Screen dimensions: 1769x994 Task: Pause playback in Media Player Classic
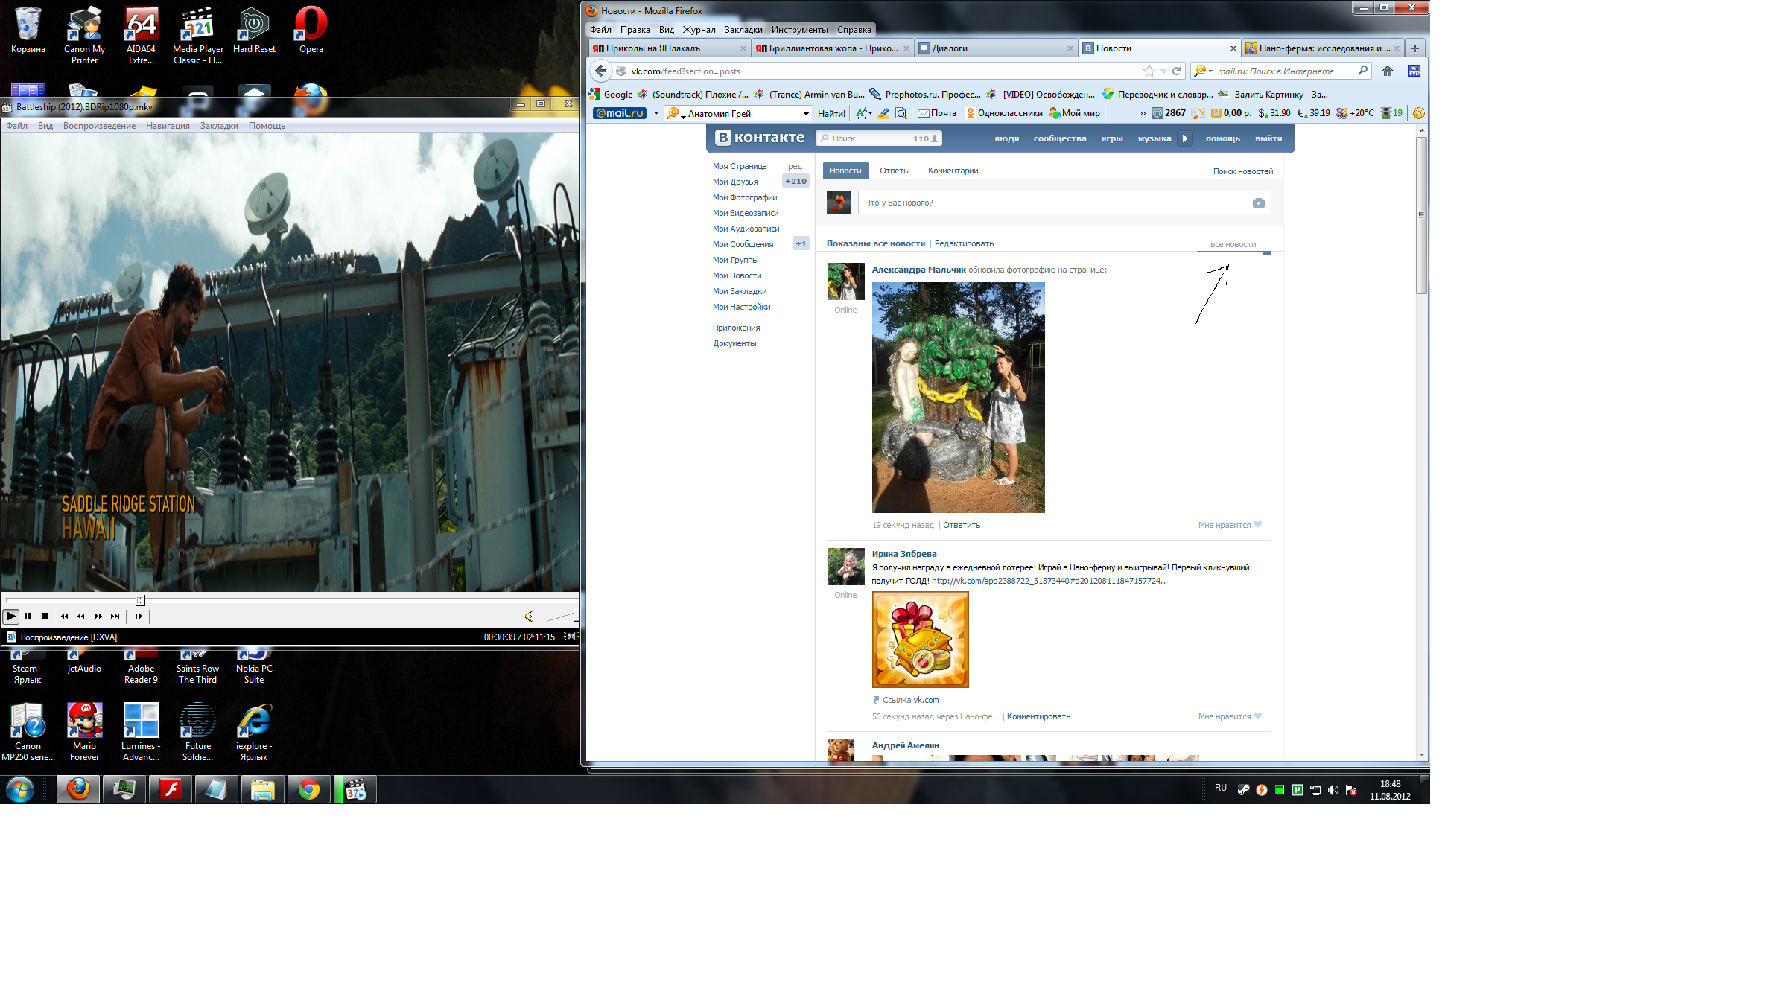(28, 616)
